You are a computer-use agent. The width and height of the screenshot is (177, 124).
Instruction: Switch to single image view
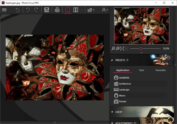point(68,10)
